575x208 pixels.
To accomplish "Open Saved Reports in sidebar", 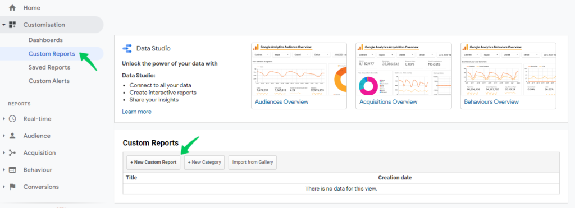I will point(49,67).
